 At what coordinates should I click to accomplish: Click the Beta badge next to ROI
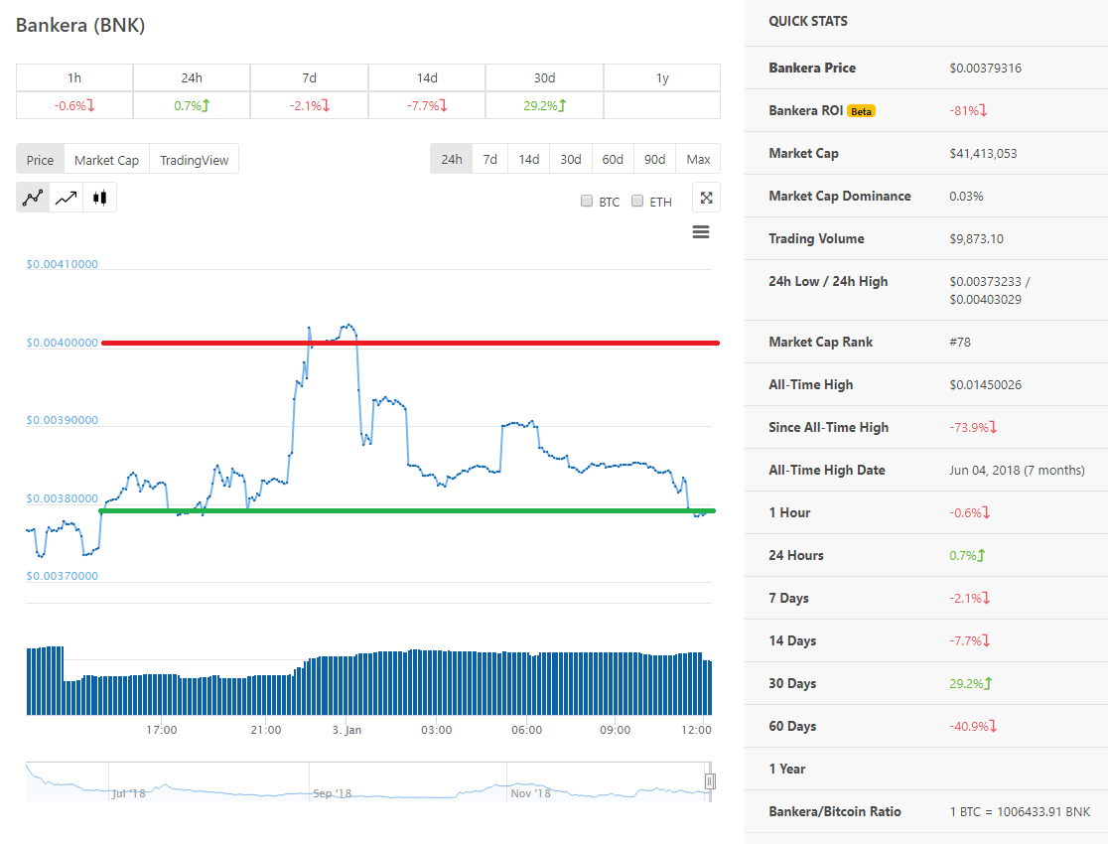[x=861, y=111]
